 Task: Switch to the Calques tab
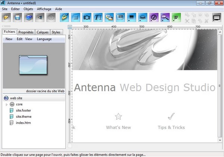(x=43, y=32)
